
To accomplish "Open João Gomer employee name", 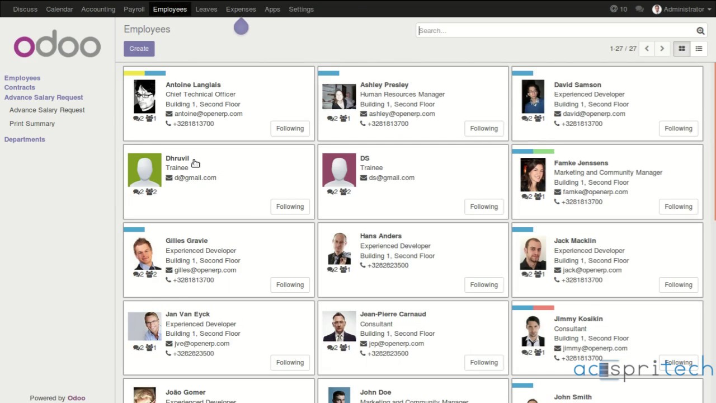I will (185, 392).
